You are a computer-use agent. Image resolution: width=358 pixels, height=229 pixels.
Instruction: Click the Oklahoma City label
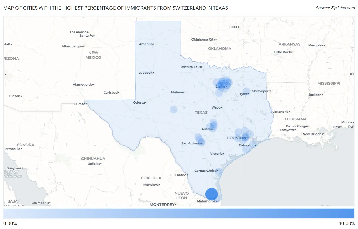click(x=203, y=39)
